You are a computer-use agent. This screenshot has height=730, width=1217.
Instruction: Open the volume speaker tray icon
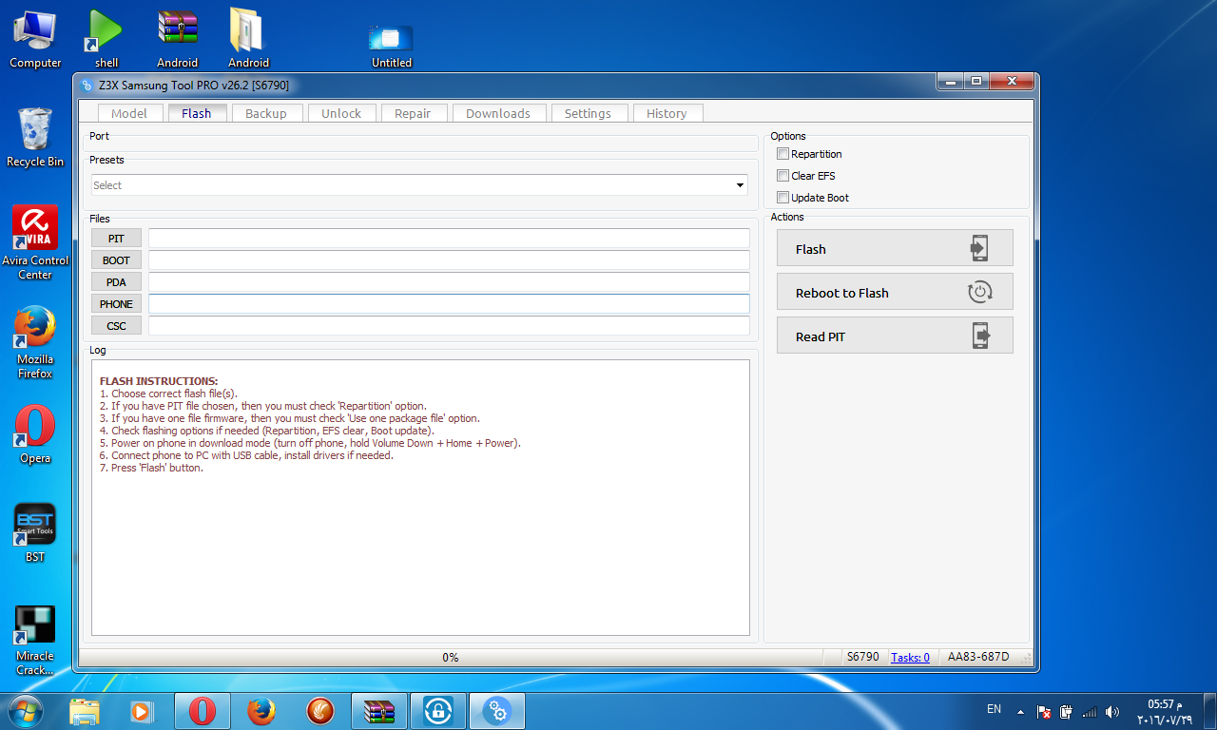1112,711
